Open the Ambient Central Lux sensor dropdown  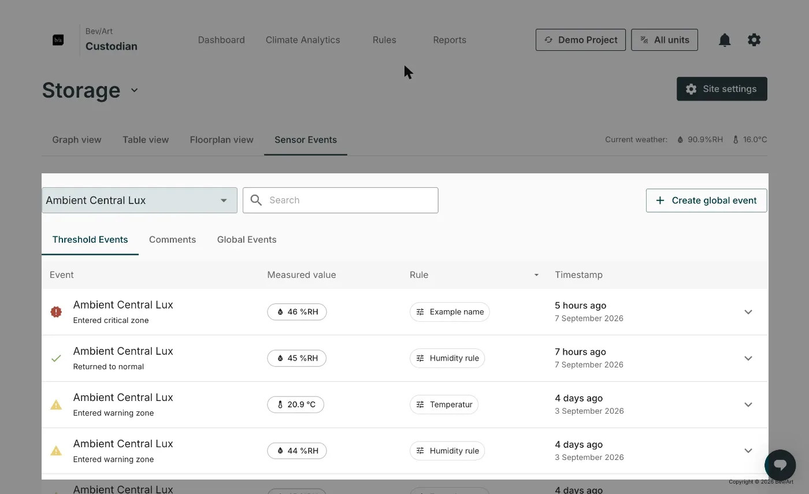pos(139,200)
